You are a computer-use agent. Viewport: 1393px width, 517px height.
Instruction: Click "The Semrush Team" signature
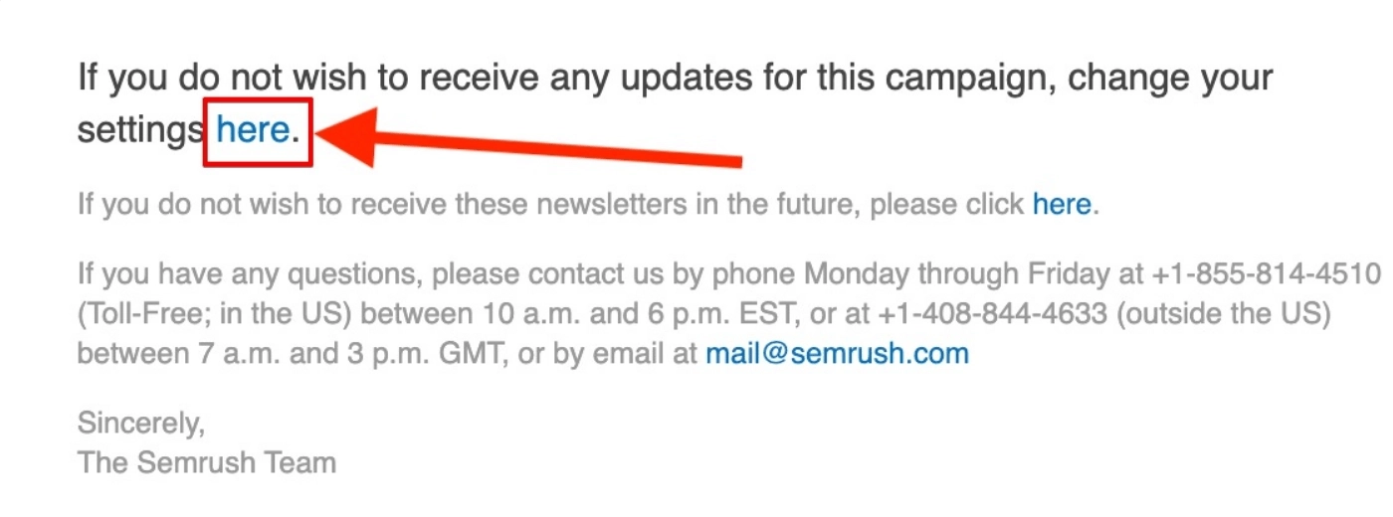(207, 462)
